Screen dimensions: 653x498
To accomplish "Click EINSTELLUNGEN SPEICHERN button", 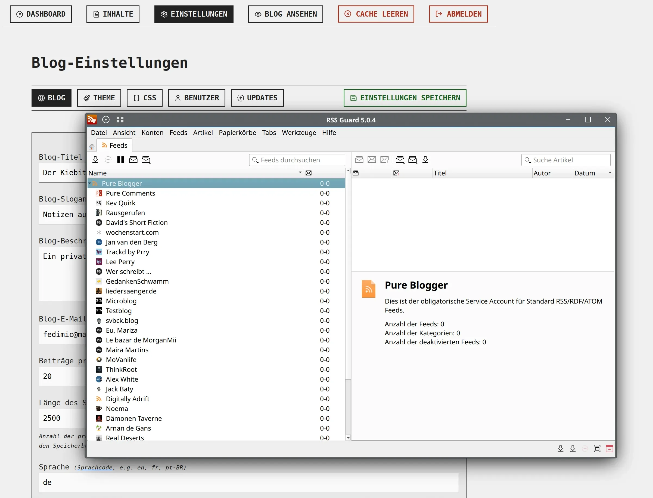I will (405, 98).
